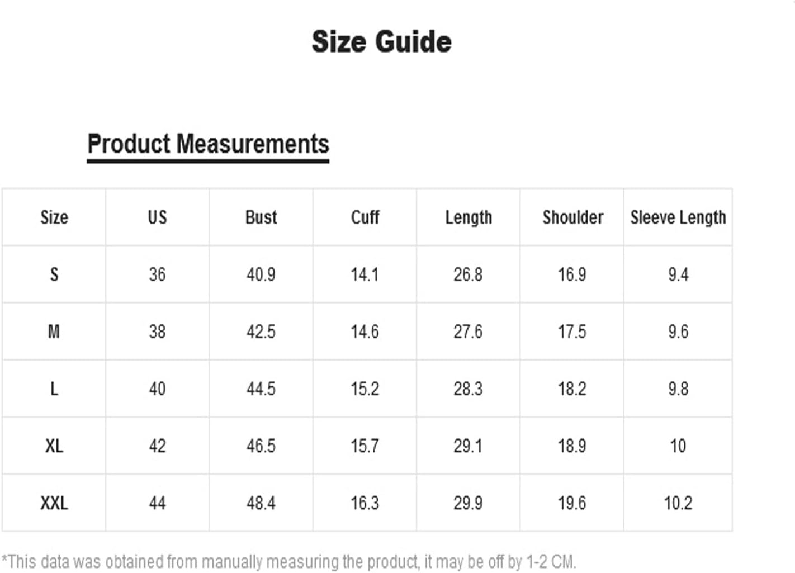Click the XL size row label

coord(54,446)
